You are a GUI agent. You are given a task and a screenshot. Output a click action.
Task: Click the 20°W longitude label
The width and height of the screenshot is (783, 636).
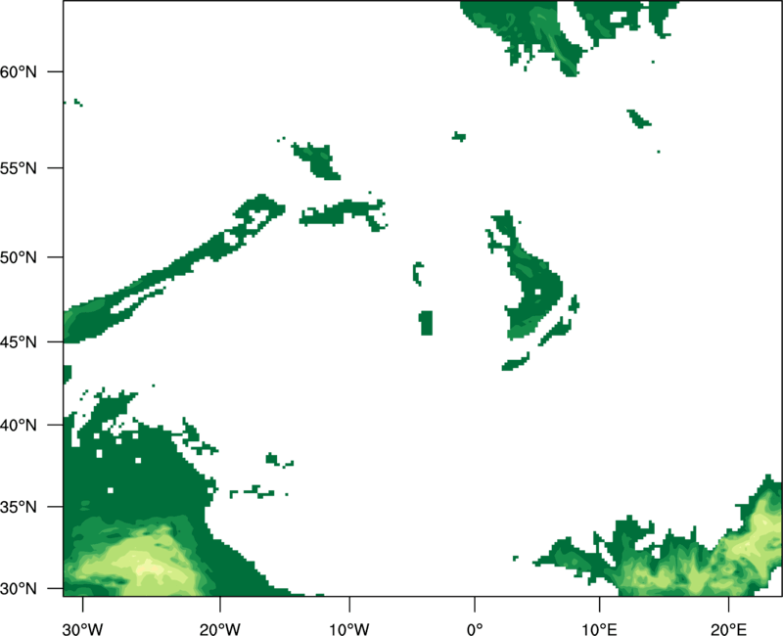pyautogui.click(x=220, y=629)
